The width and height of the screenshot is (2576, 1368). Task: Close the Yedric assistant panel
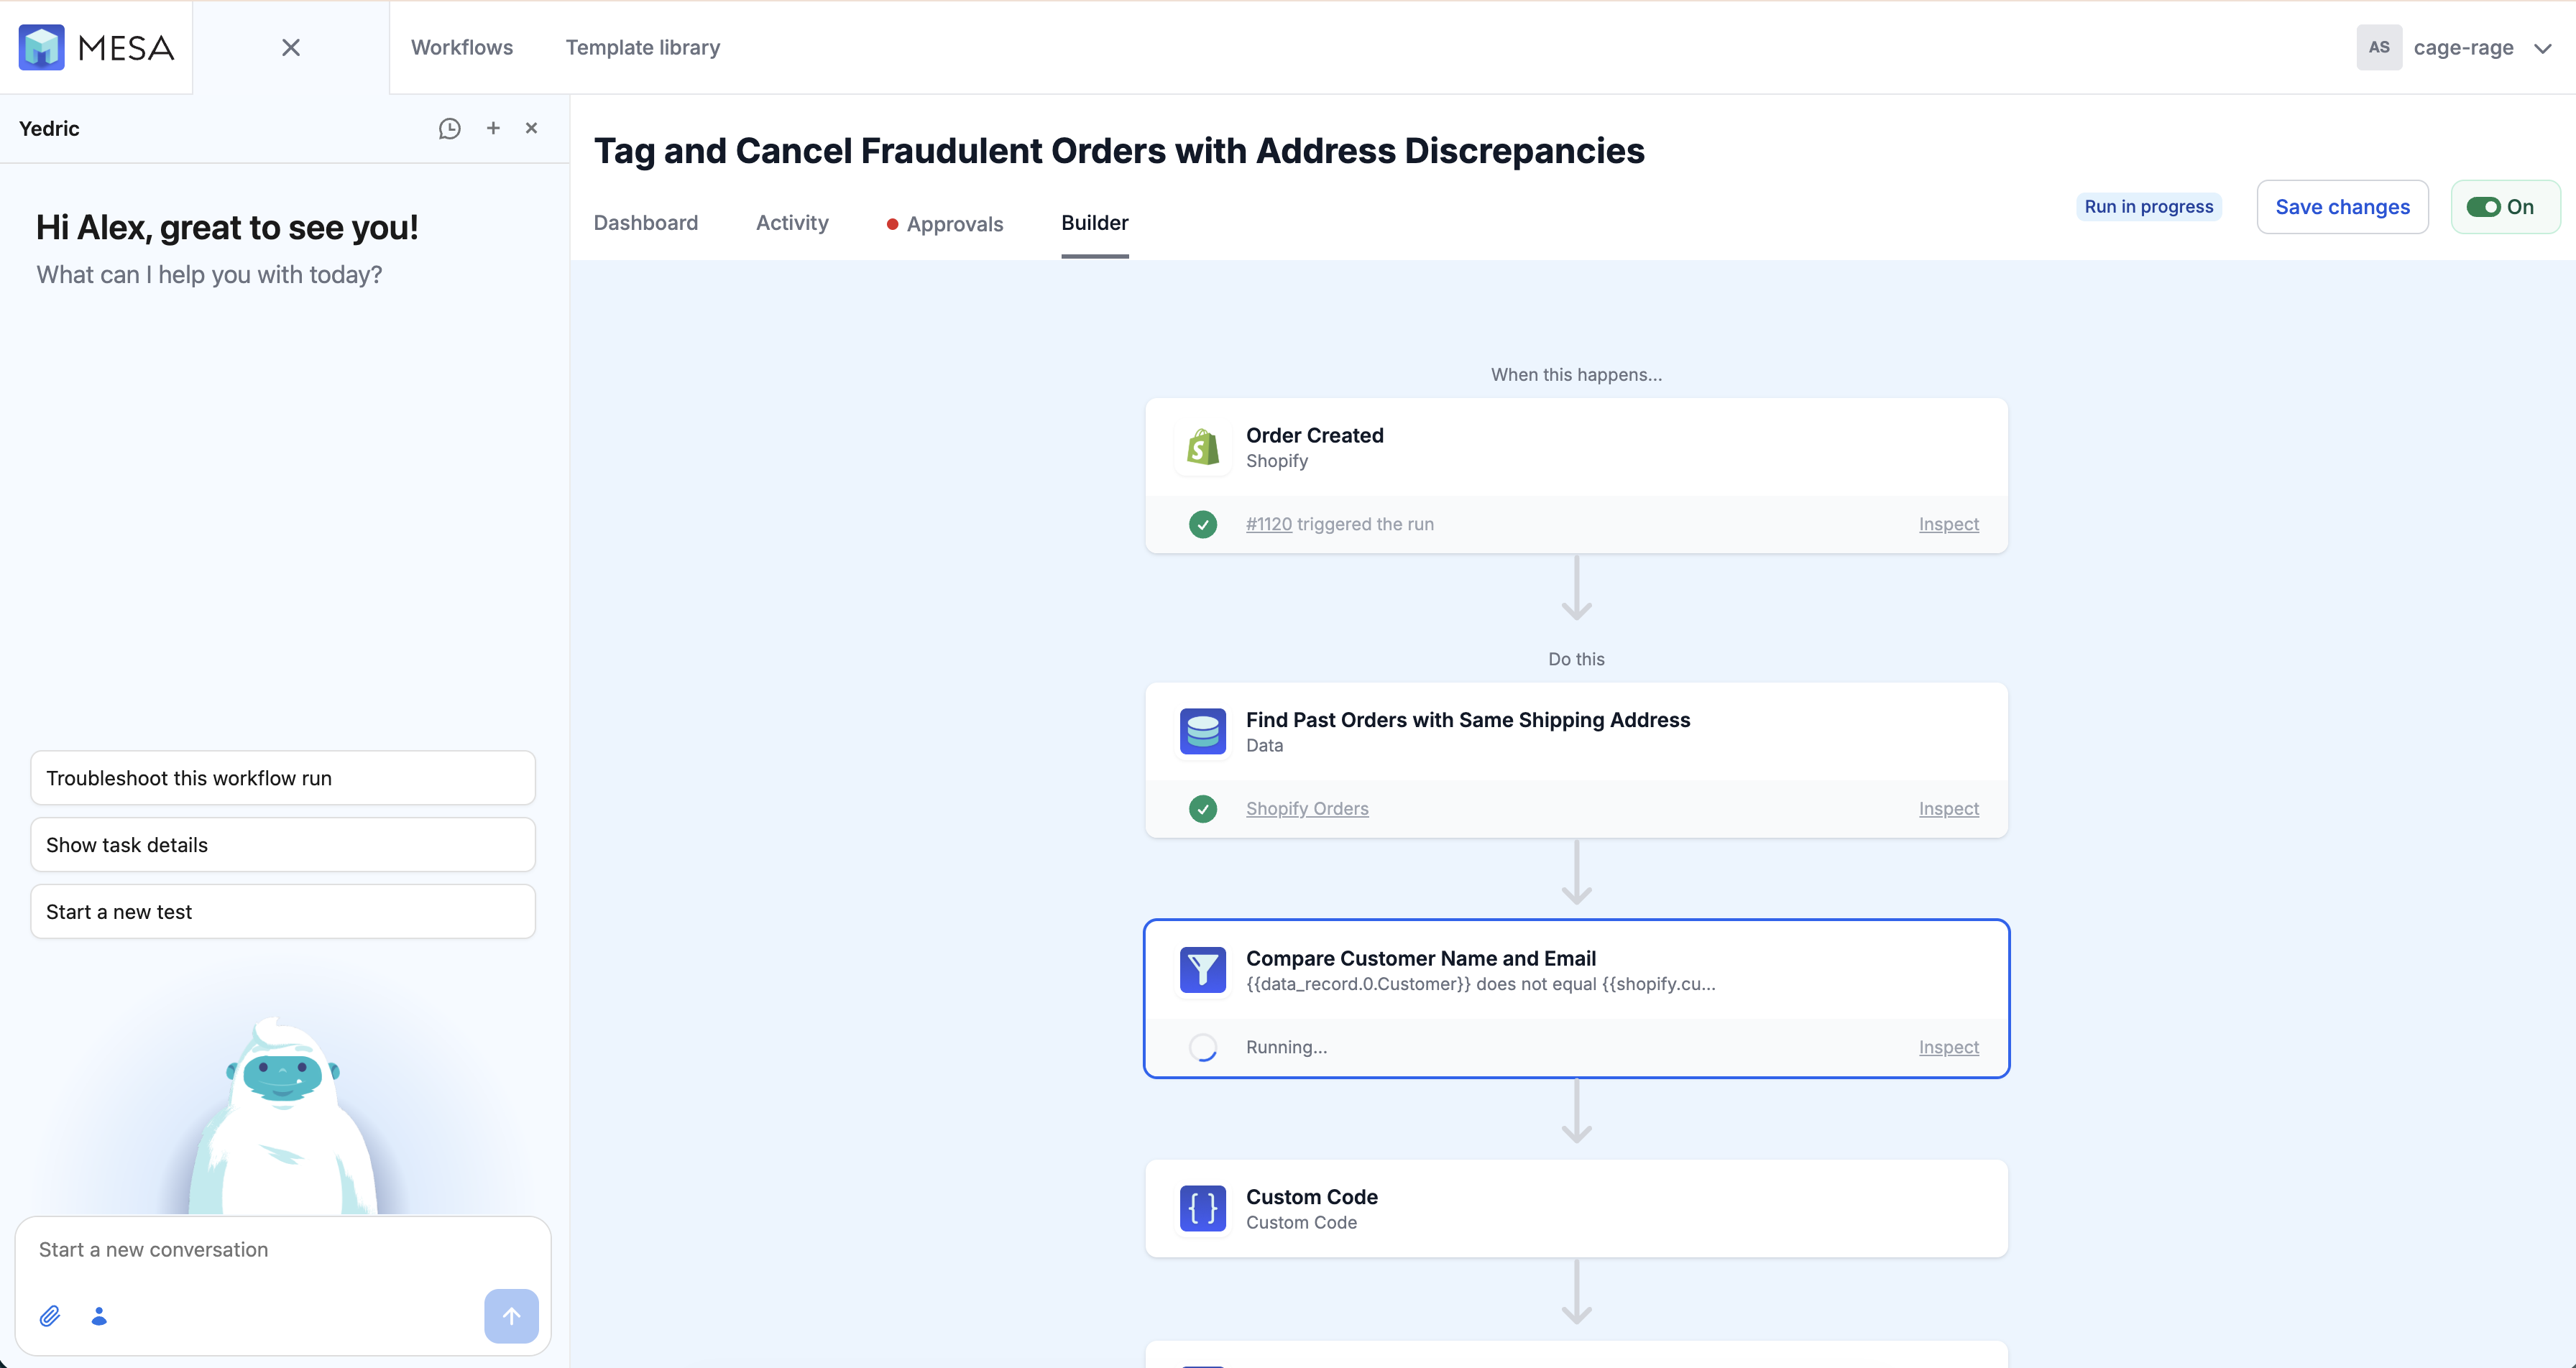click(x=532, y=128)
